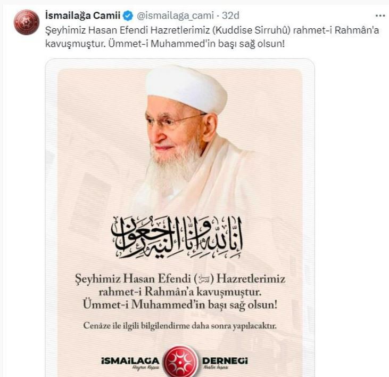Click 'rahmet-i Rahmân'a kavuşmuştur' poster line
Viewport: 389px width, 377px height.
(180, 292)
